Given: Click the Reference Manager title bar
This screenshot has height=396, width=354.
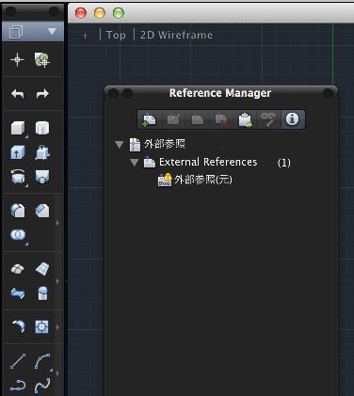Looking at the screenshot, I should point(221,93).
